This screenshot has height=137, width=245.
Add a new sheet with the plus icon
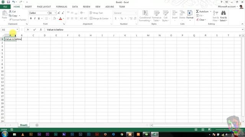[37, 125]
